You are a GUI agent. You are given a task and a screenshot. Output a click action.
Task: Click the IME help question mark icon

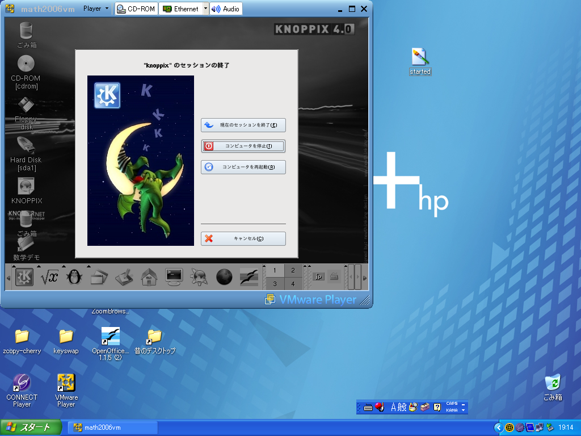coord(437,407)
